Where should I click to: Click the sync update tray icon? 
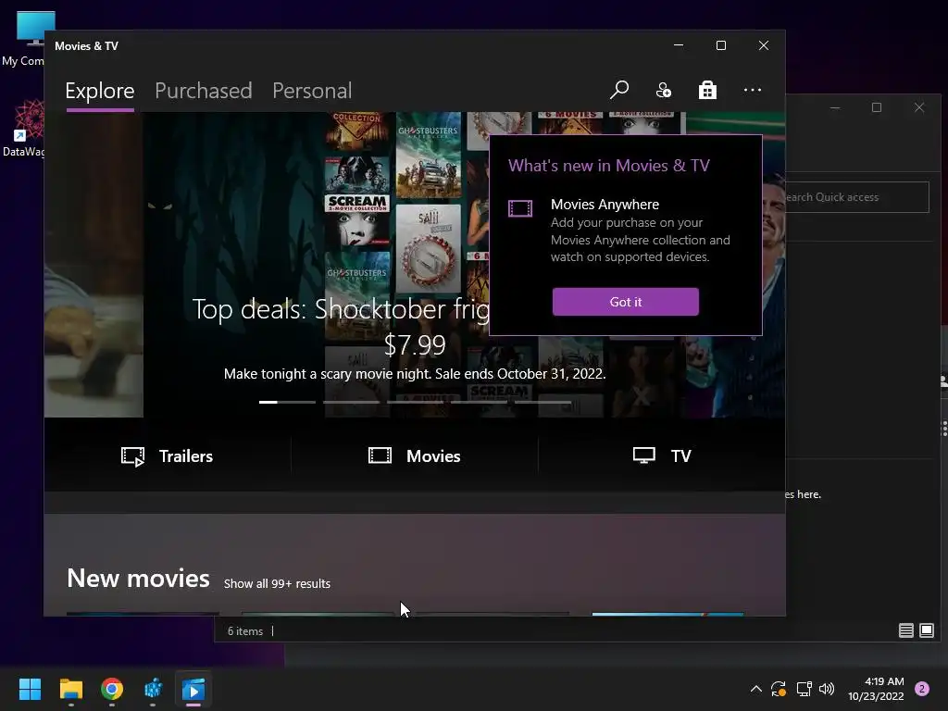779,689
